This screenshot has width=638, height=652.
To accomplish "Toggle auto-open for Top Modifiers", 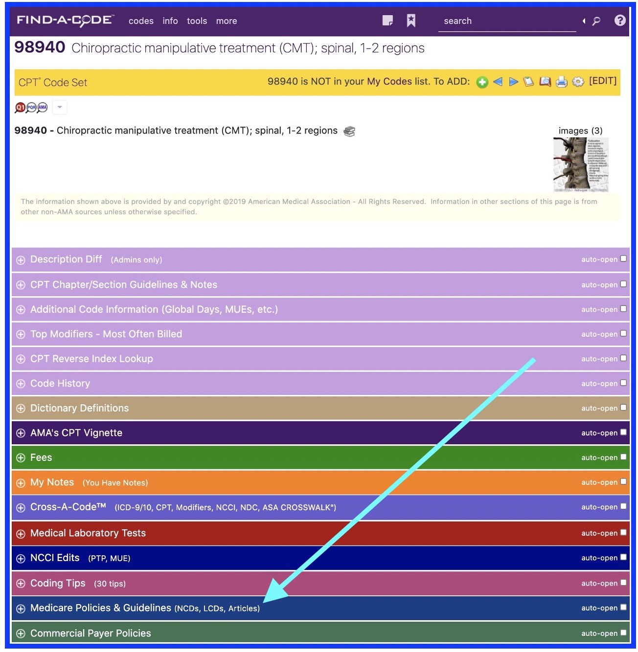I will pyautogui.click(x=623, y=333).
